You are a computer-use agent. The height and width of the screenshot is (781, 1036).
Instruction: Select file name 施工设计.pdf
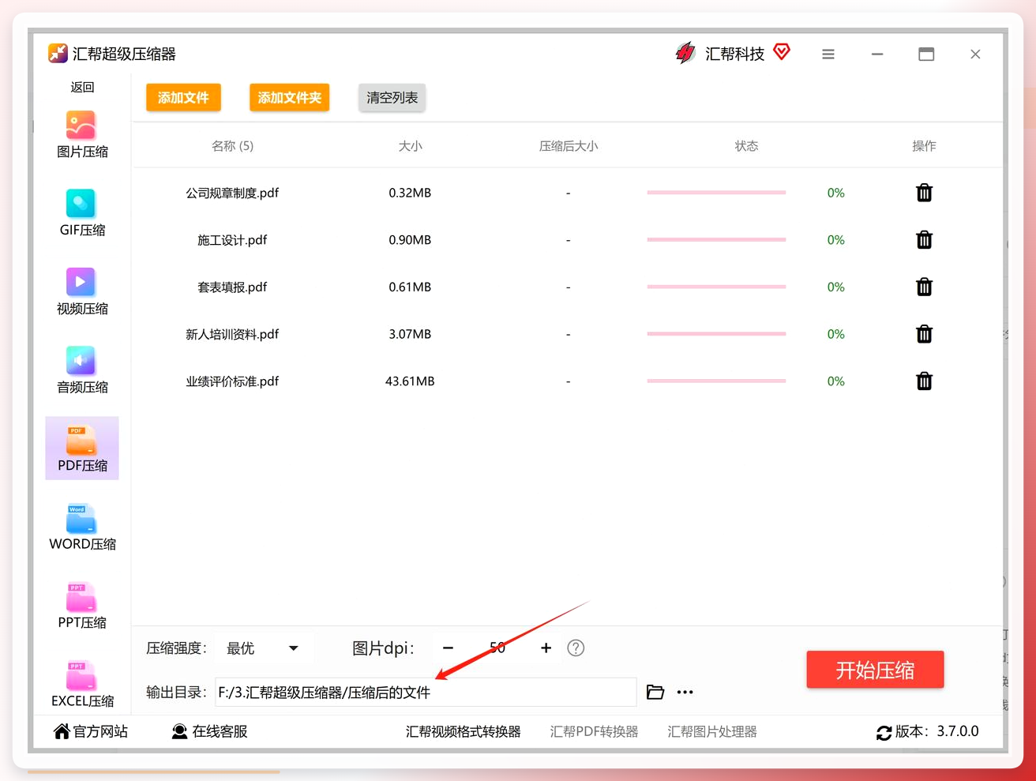click(232, 240)
